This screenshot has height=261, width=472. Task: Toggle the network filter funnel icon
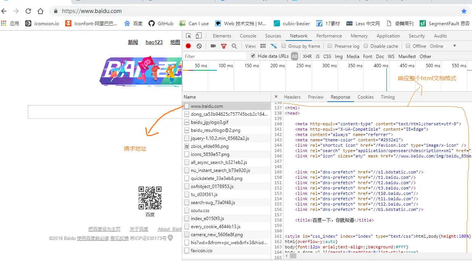[x=224, y=46]
